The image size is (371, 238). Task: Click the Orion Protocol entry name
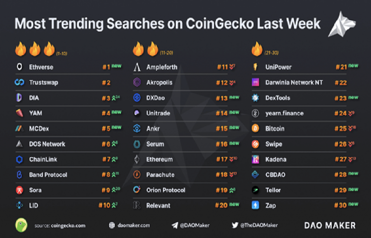(166, 190)
